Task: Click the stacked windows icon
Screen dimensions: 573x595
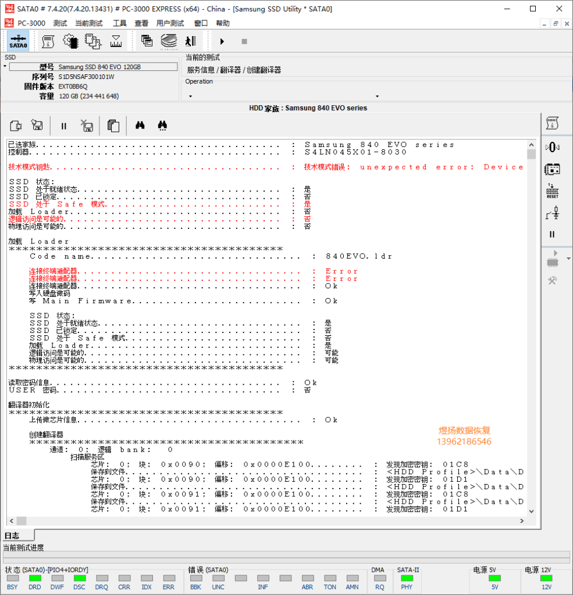Action: pyautogui.click(x=147, y=41)
